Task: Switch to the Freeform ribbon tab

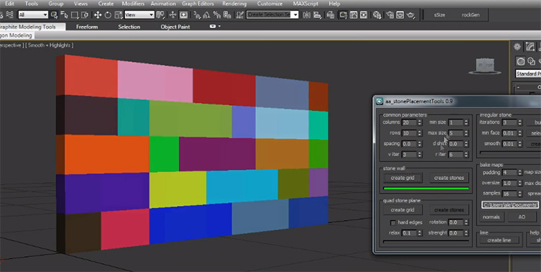Action: pyautogui.click(x=87, y=27)
